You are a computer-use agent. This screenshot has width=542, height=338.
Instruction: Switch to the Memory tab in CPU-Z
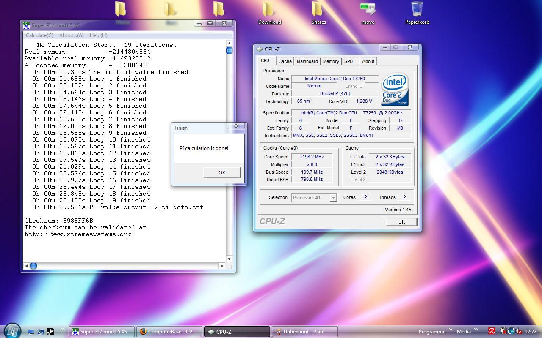coord(331,61)
